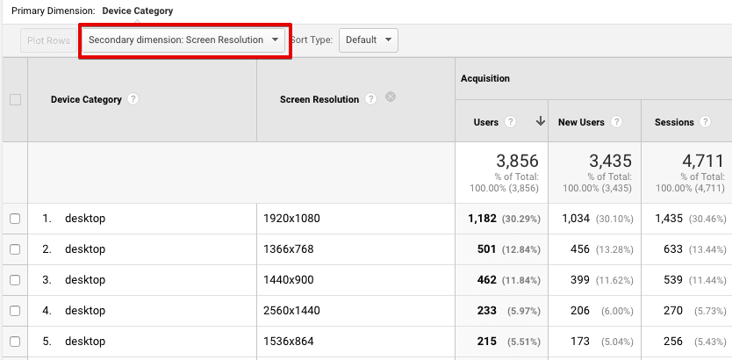Check the row 5 desktop 1536x864 checkbox

tap(15, 342)
